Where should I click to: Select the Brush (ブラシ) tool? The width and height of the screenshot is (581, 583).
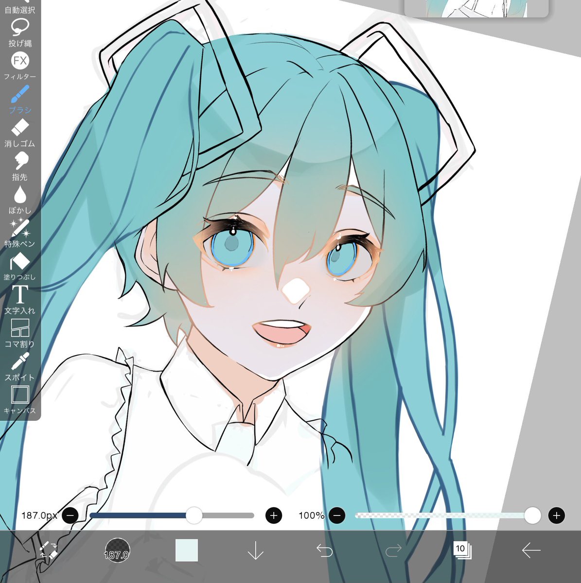20,100
